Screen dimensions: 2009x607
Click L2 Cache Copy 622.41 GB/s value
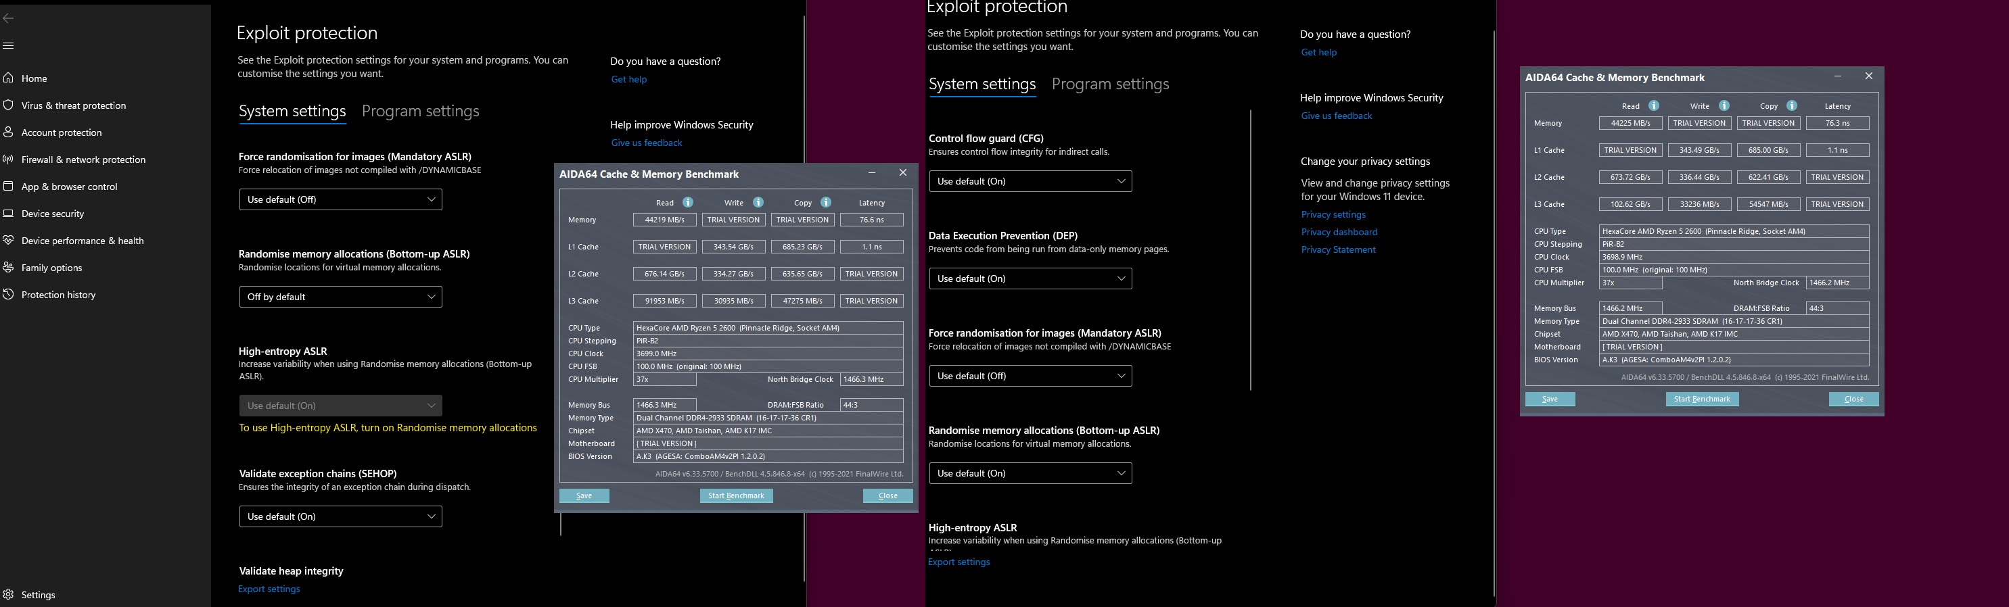pyautogui.click(x=1769, y=177)
